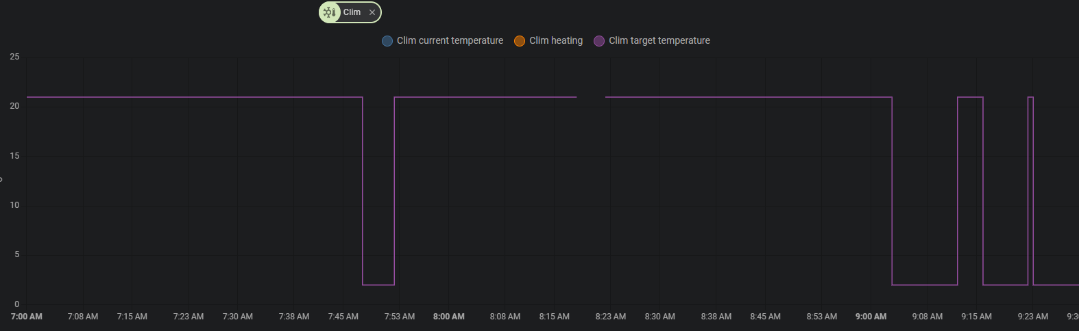Click the 7:15 AM axis label

(132, 317)
